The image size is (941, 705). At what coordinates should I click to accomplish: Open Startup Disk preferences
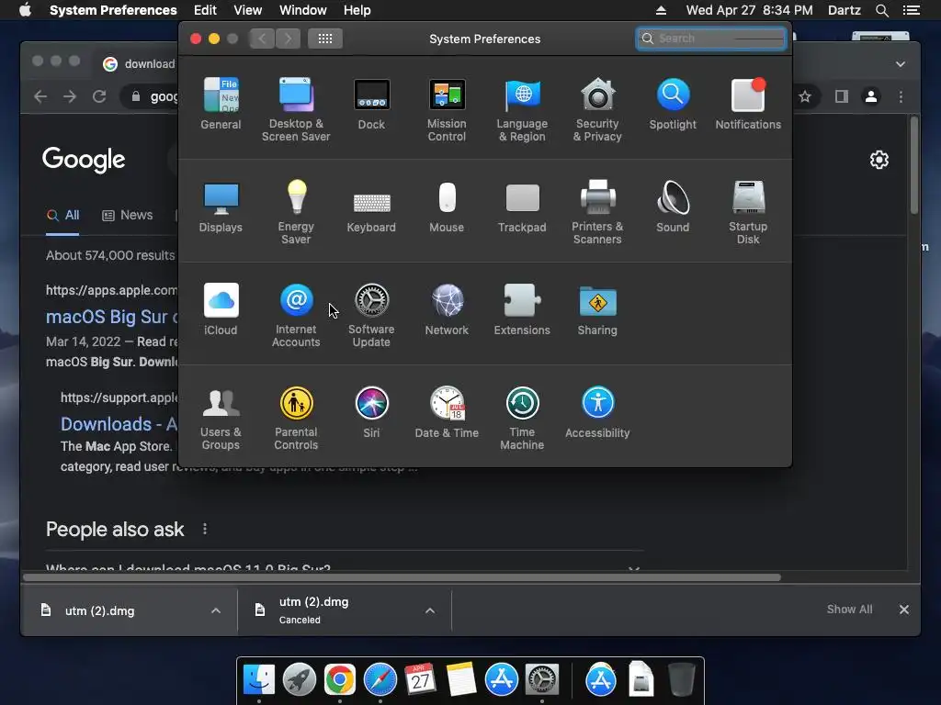point(748,212)
